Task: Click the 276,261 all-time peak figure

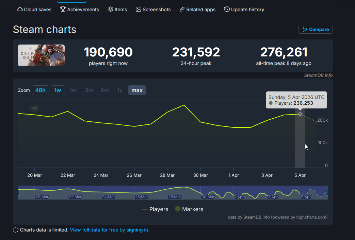Action: coord(284,52)
